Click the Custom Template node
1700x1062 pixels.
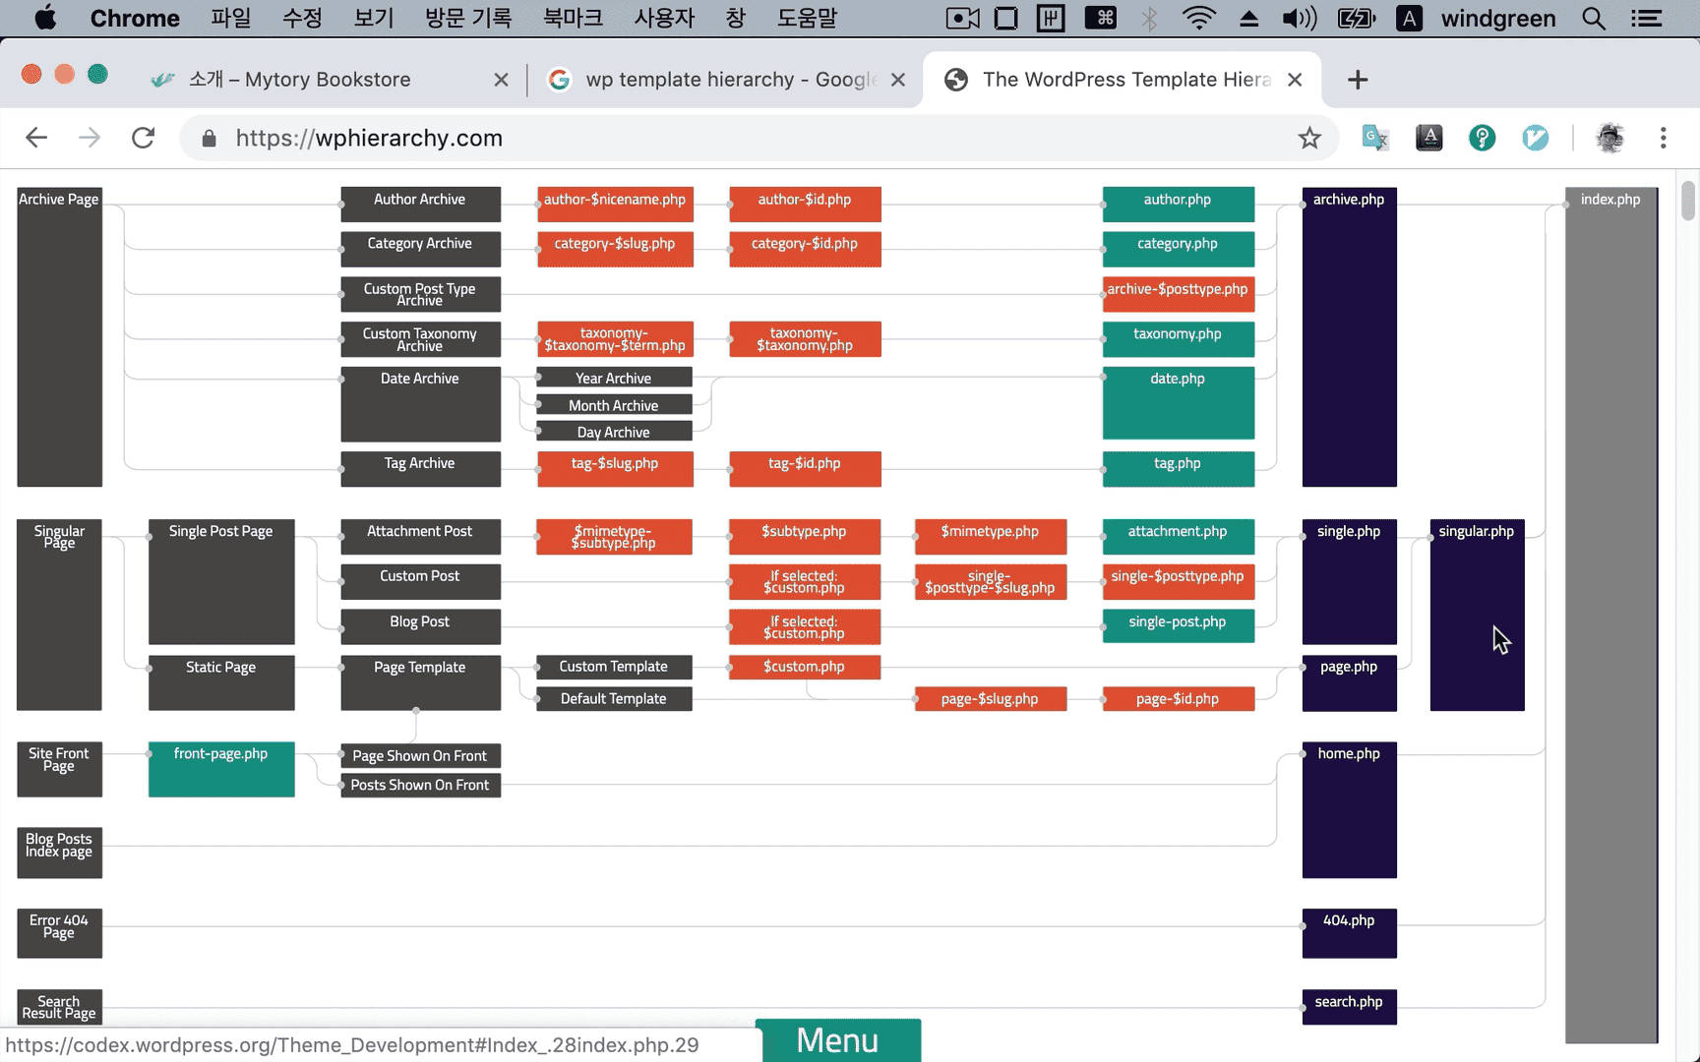pos(614,667)
